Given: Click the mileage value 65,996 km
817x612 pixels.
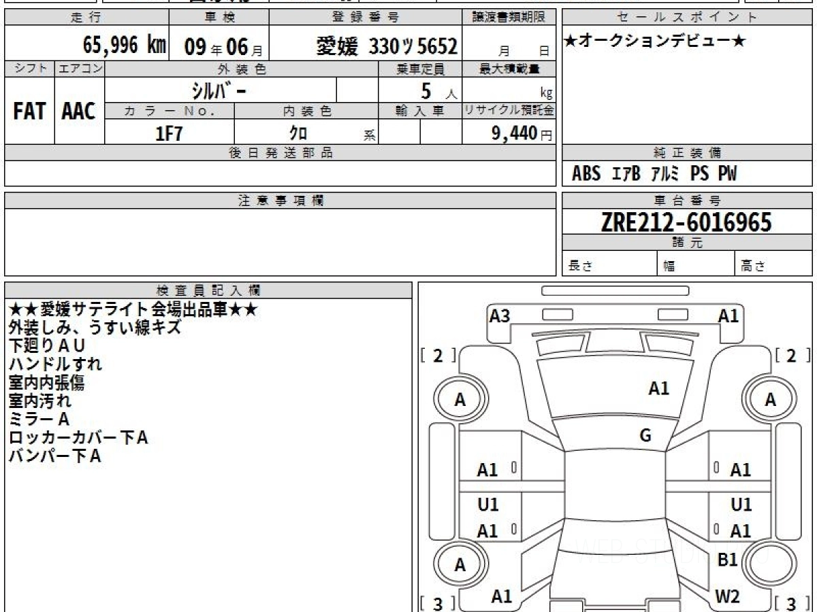Looking at the screenshot, I should 125,46.
